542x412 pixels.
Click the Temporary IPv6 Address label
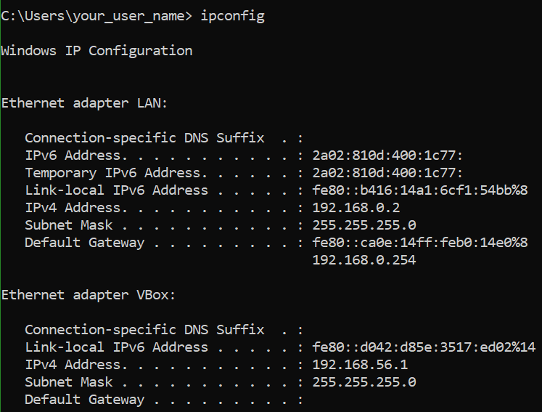pyautogui.click(x=116, y=173)
